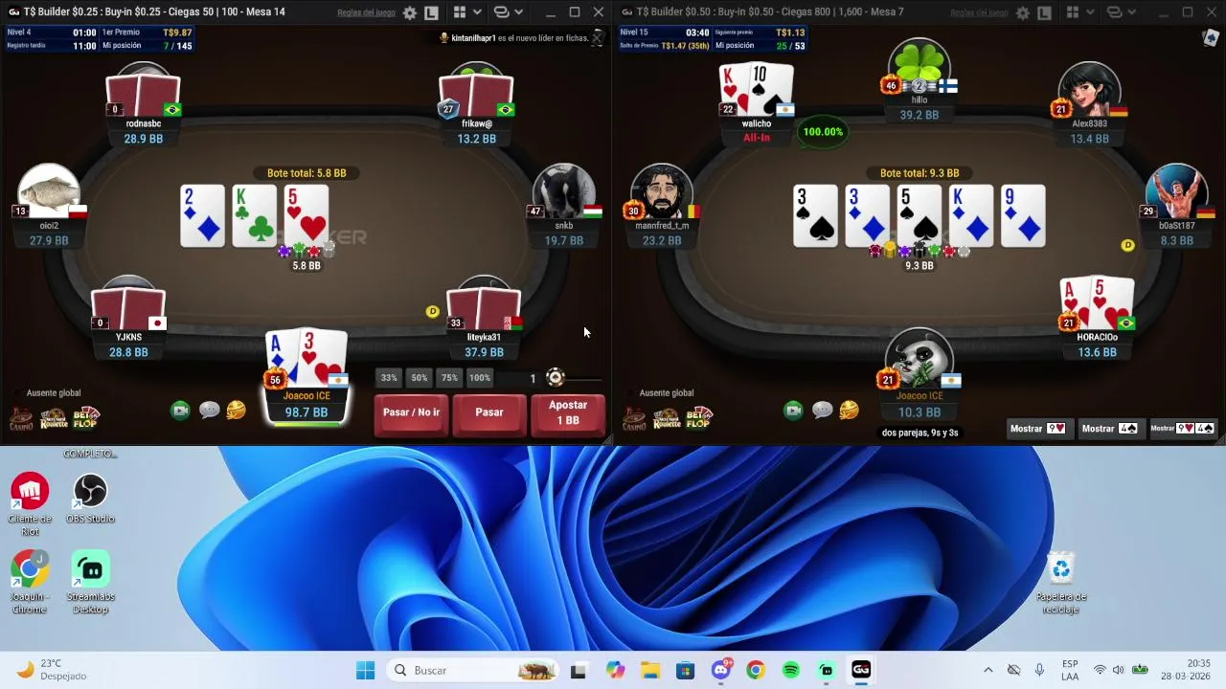Open Spotify from the taskbar
1226x689 pixels.
(x=791, y=670)
